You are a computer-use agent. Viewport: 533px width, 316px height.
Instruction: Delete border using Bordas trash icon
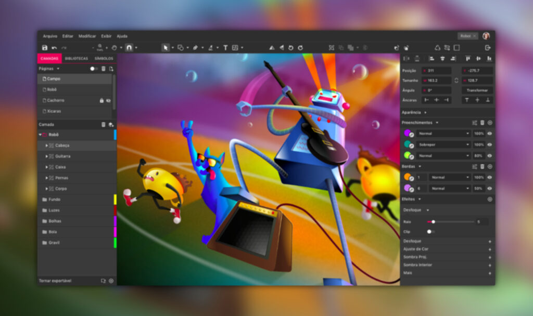click(x=482, y=167)
